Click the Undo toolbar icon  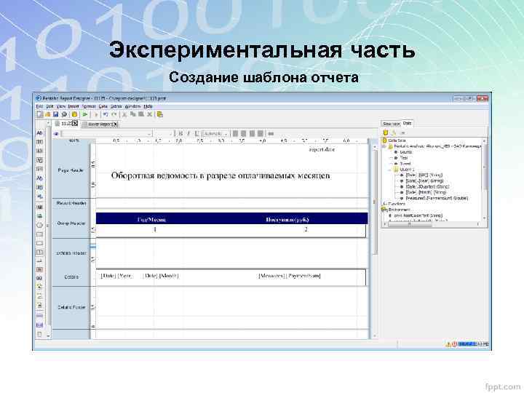[106, 114]
